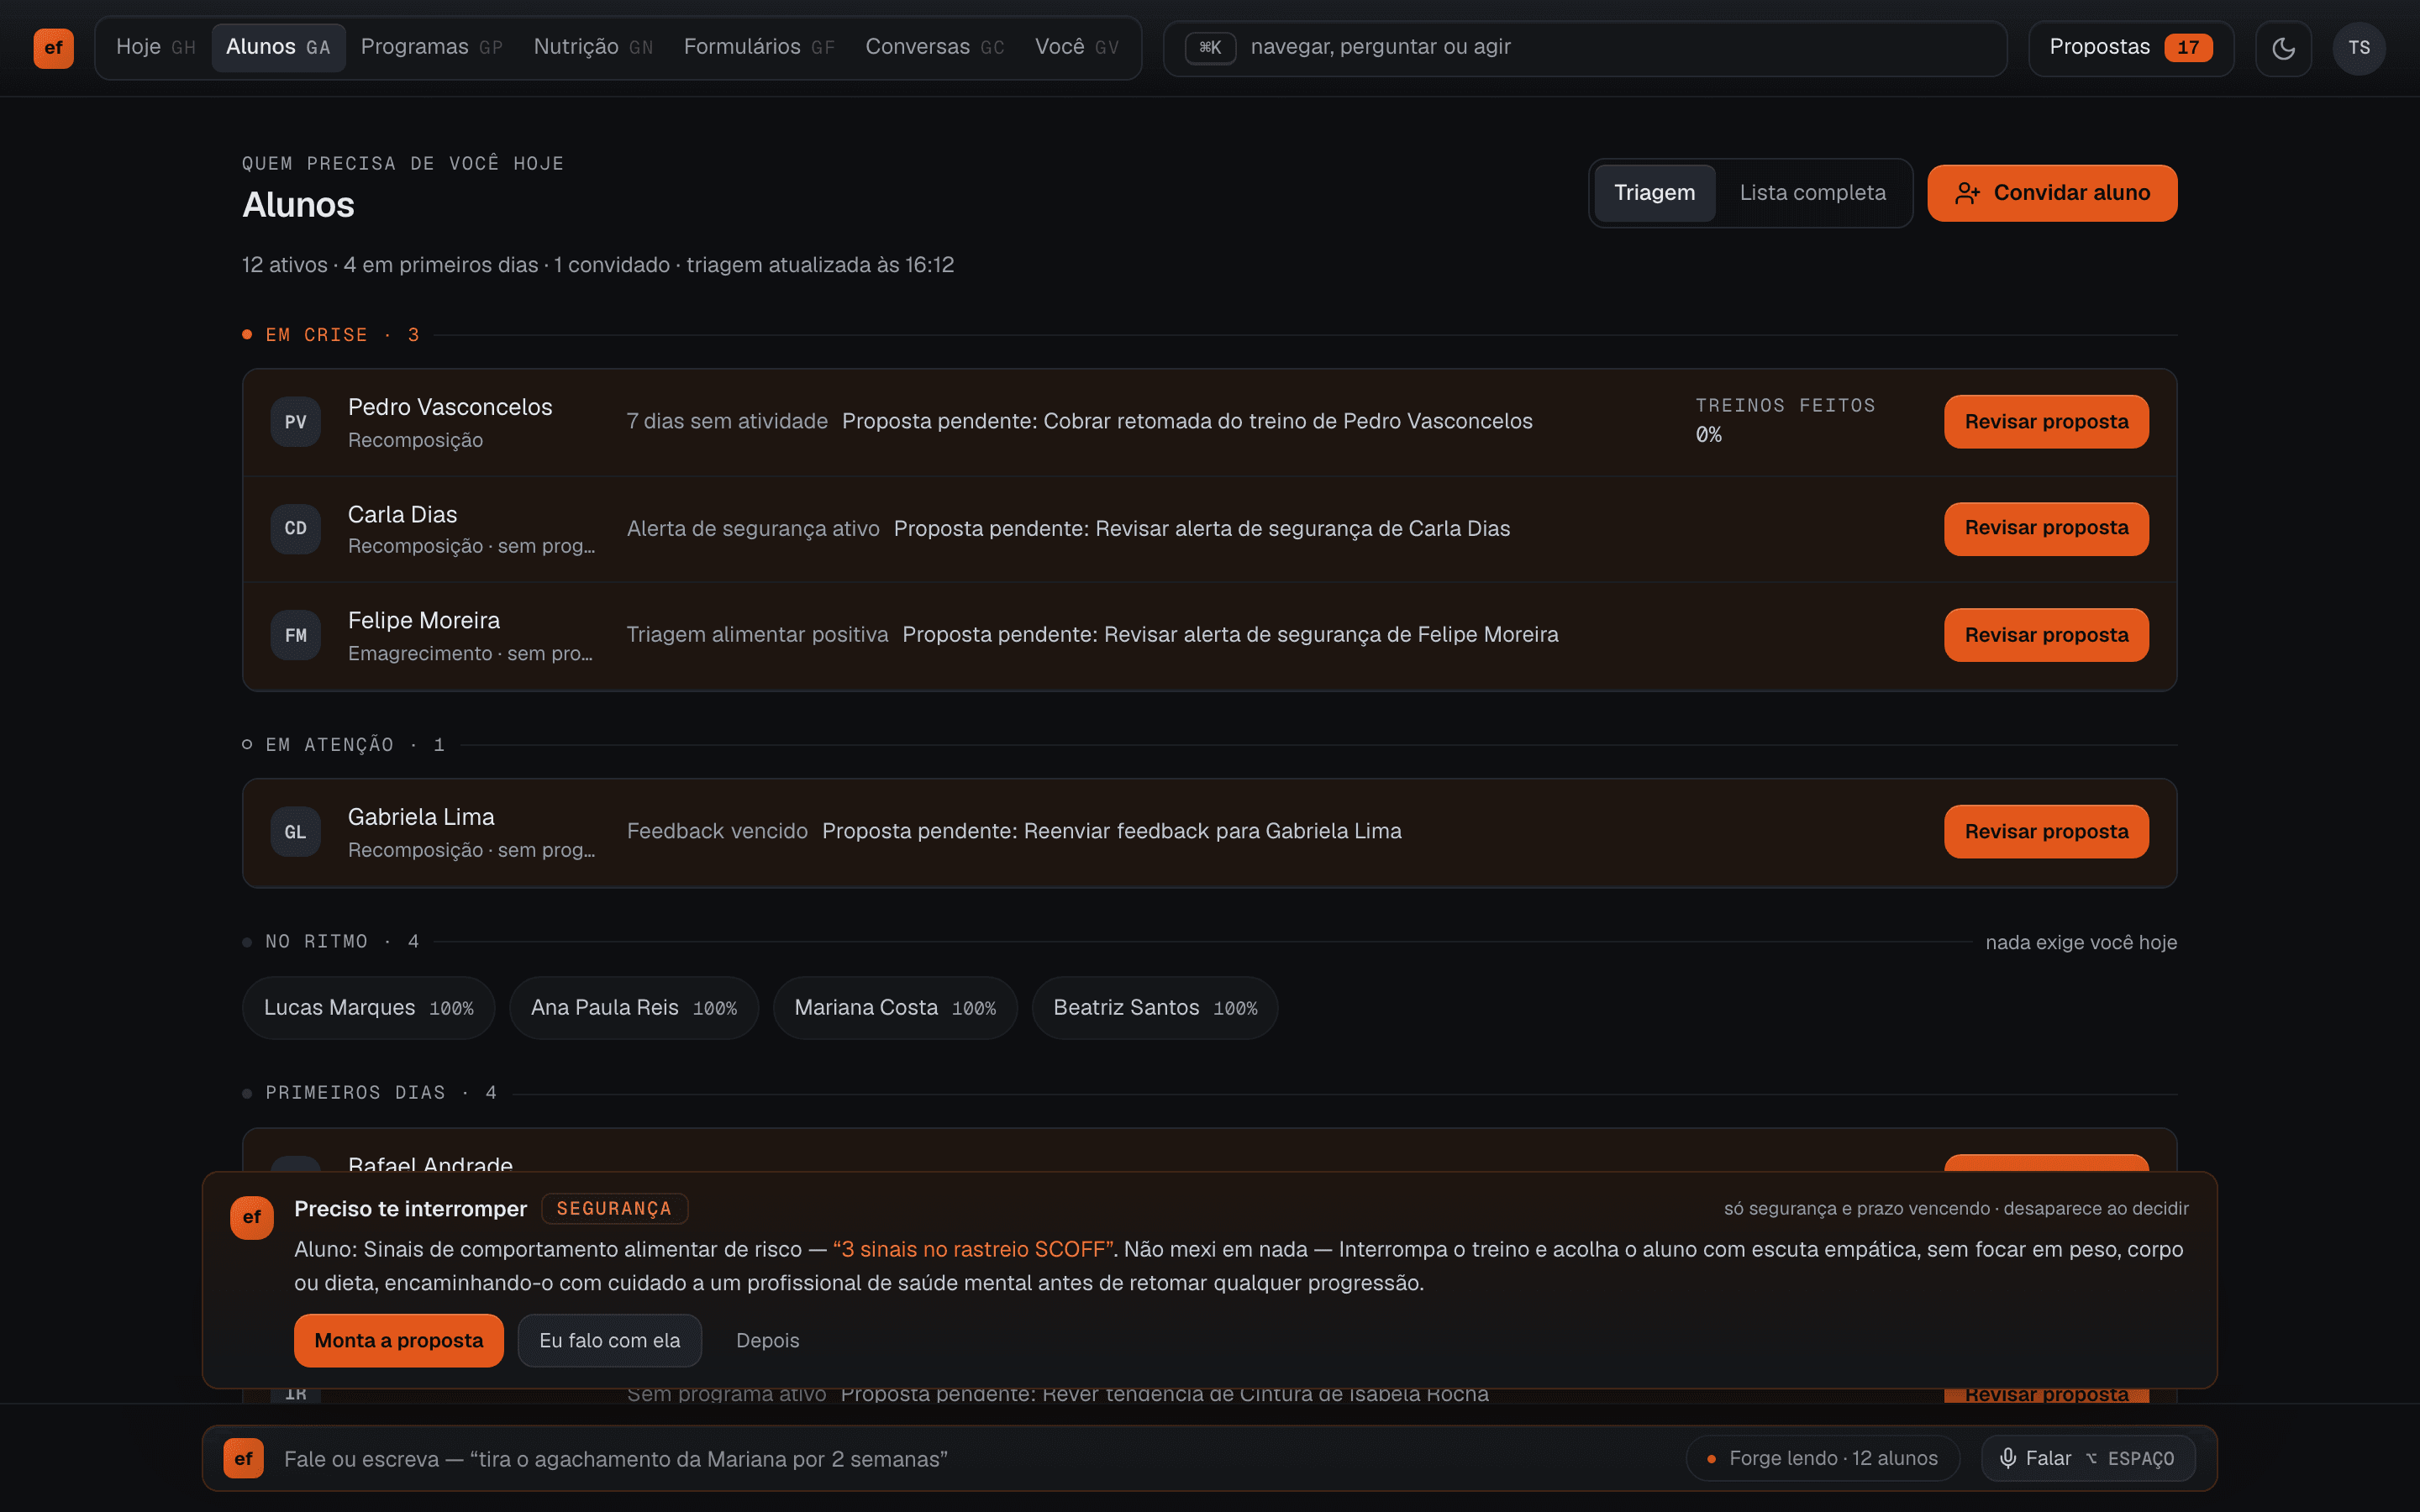Click Monta a proposta in the alert
2420x1512 pixels.
click(x=398, y=1340)
